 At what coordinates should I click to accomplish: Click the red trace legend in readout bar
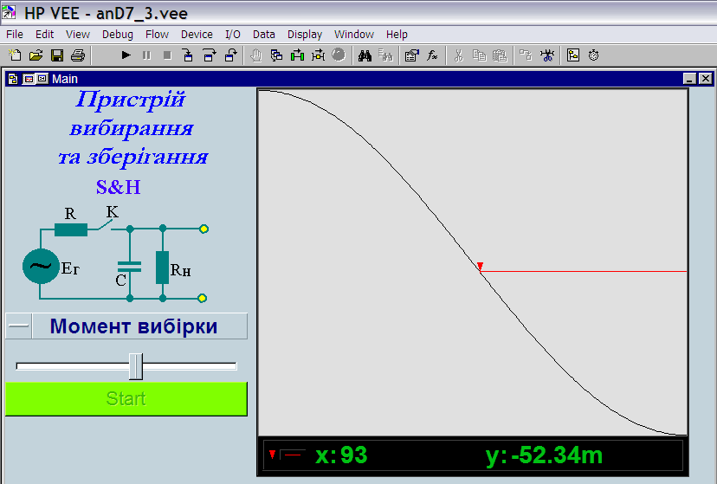pyautogui.click(x=292, y=455)
